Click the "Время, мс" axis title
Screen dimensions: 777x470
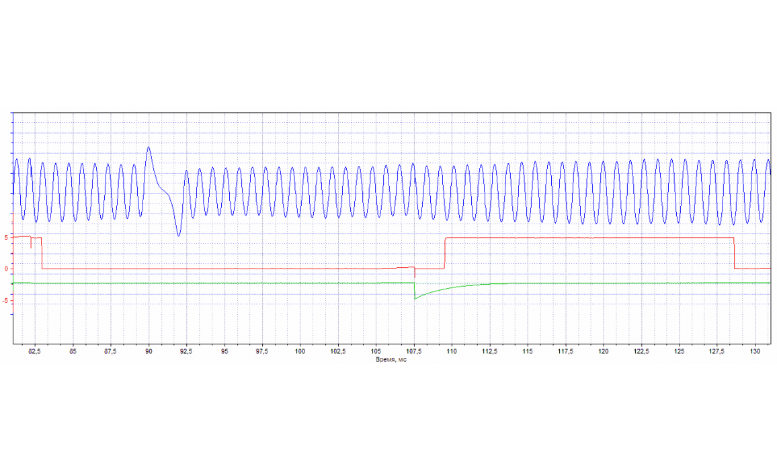(x=391, y=360)
